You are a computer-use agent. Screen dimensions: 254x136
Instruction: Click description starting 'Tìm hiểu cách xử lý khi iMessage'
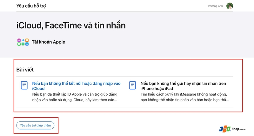(x=185, y=97)
